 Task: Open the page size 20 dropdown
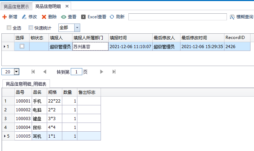(16, 72)
